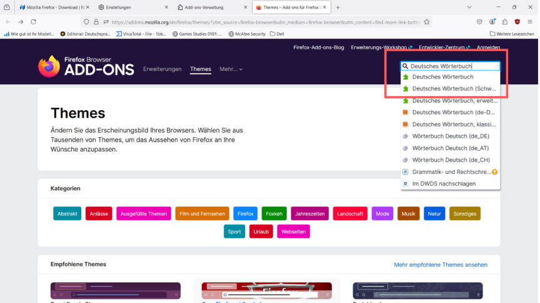Click Anmelden to sign in
540x303 pixels.
pyautogui.click(x=488, y=47)
